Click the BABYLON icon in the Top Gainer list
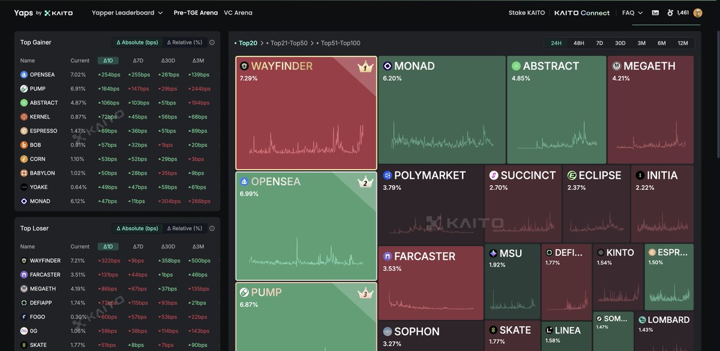 point(24,173)
